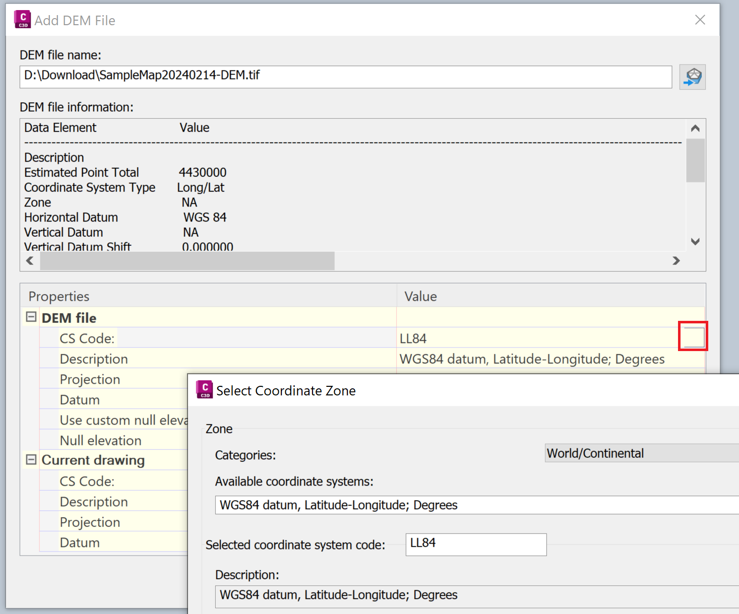Select the Description row under Current drawing
Image resolution: width=739 pixels, height=614 pixels.
pyautogui.click(x=113, y=502)
